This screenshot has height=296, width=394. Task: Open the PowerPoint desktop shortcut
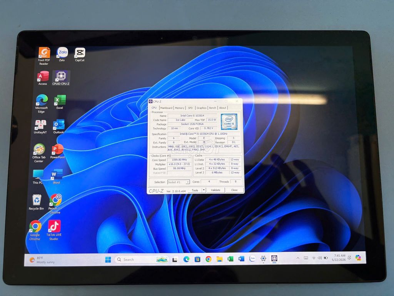58,151
